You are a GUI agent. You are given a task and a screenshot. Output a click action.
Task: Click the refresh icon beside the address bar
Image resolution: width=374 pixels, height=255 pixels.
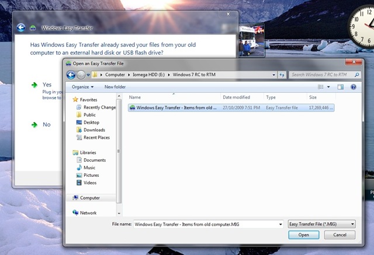[282, 75]
